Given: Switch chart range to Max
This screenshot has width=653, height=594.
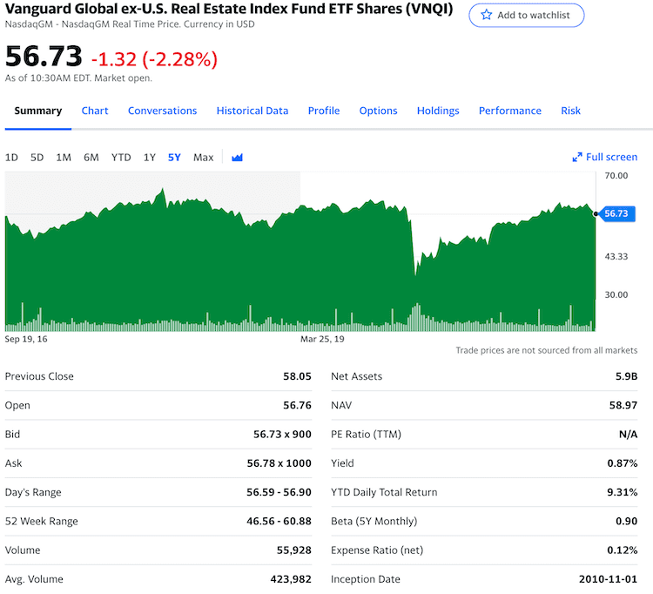Looking at the screenshot, I should (203, 158).
